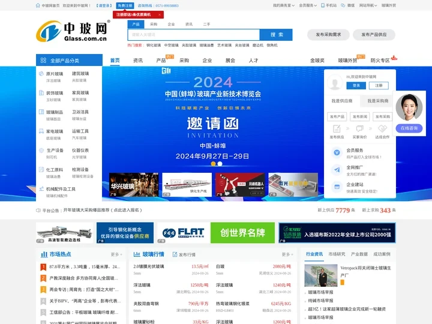Screen dimensions: 432x324
Task: Expand the 我的商务室 dropdown
Action: (283, 5)
